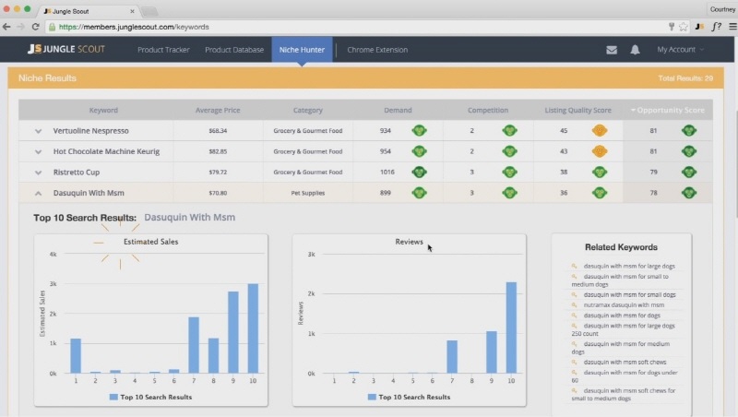Viewport: 738px width, 417px height.
Task: Sort by Keyword column header
Action: point(103,110)
